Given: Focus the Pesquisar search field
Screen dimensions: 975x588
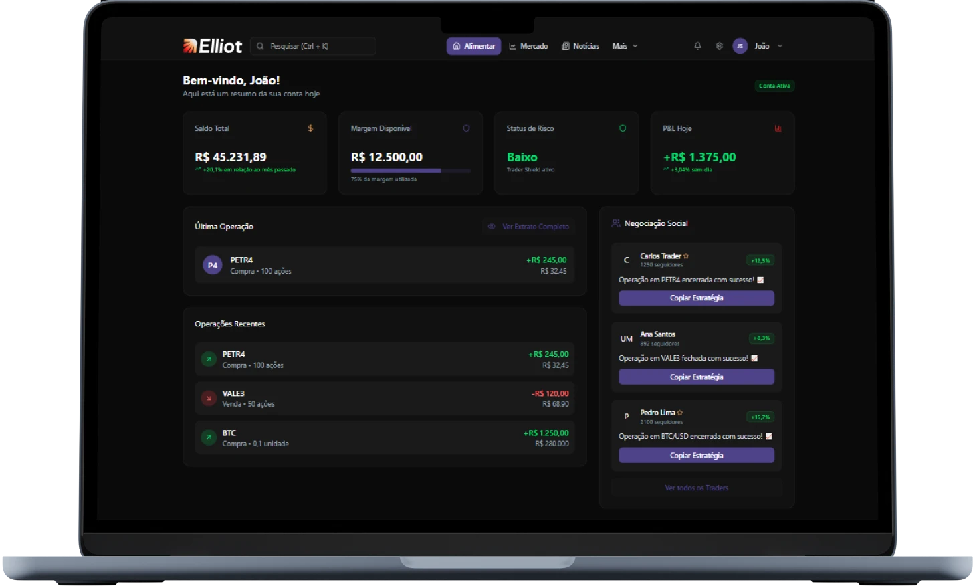Looking at the screenshot, I should [313, 46].
